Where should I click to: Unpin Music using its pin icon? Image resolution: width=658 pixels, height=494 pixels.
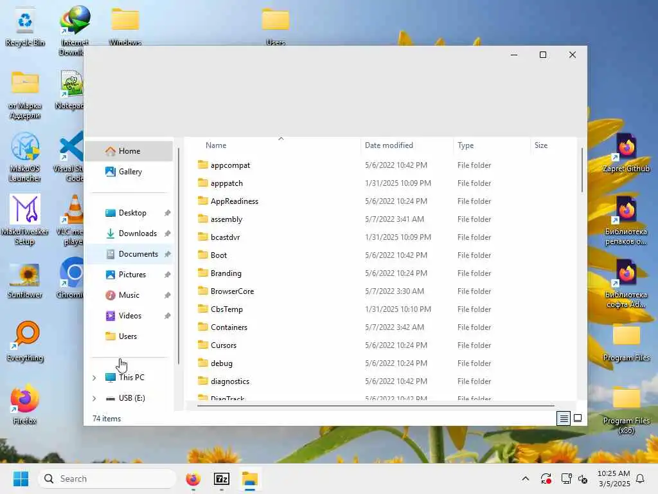click(x=168, y=295)
